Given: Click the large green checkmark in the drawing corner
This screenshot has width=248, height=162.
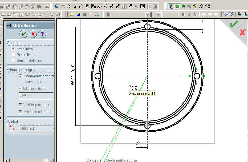Looking at the screenshot, I should [x=234, y=24].
